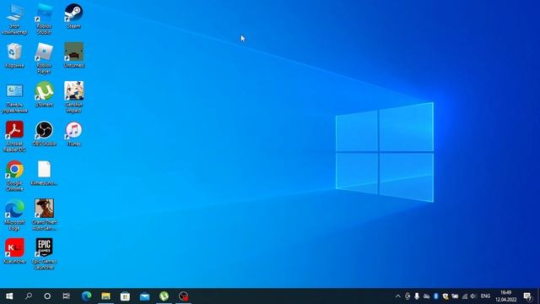Viewport: 540px width, 304px height.
Task: Click the microphone tray icon
Action: pos(417,296)
